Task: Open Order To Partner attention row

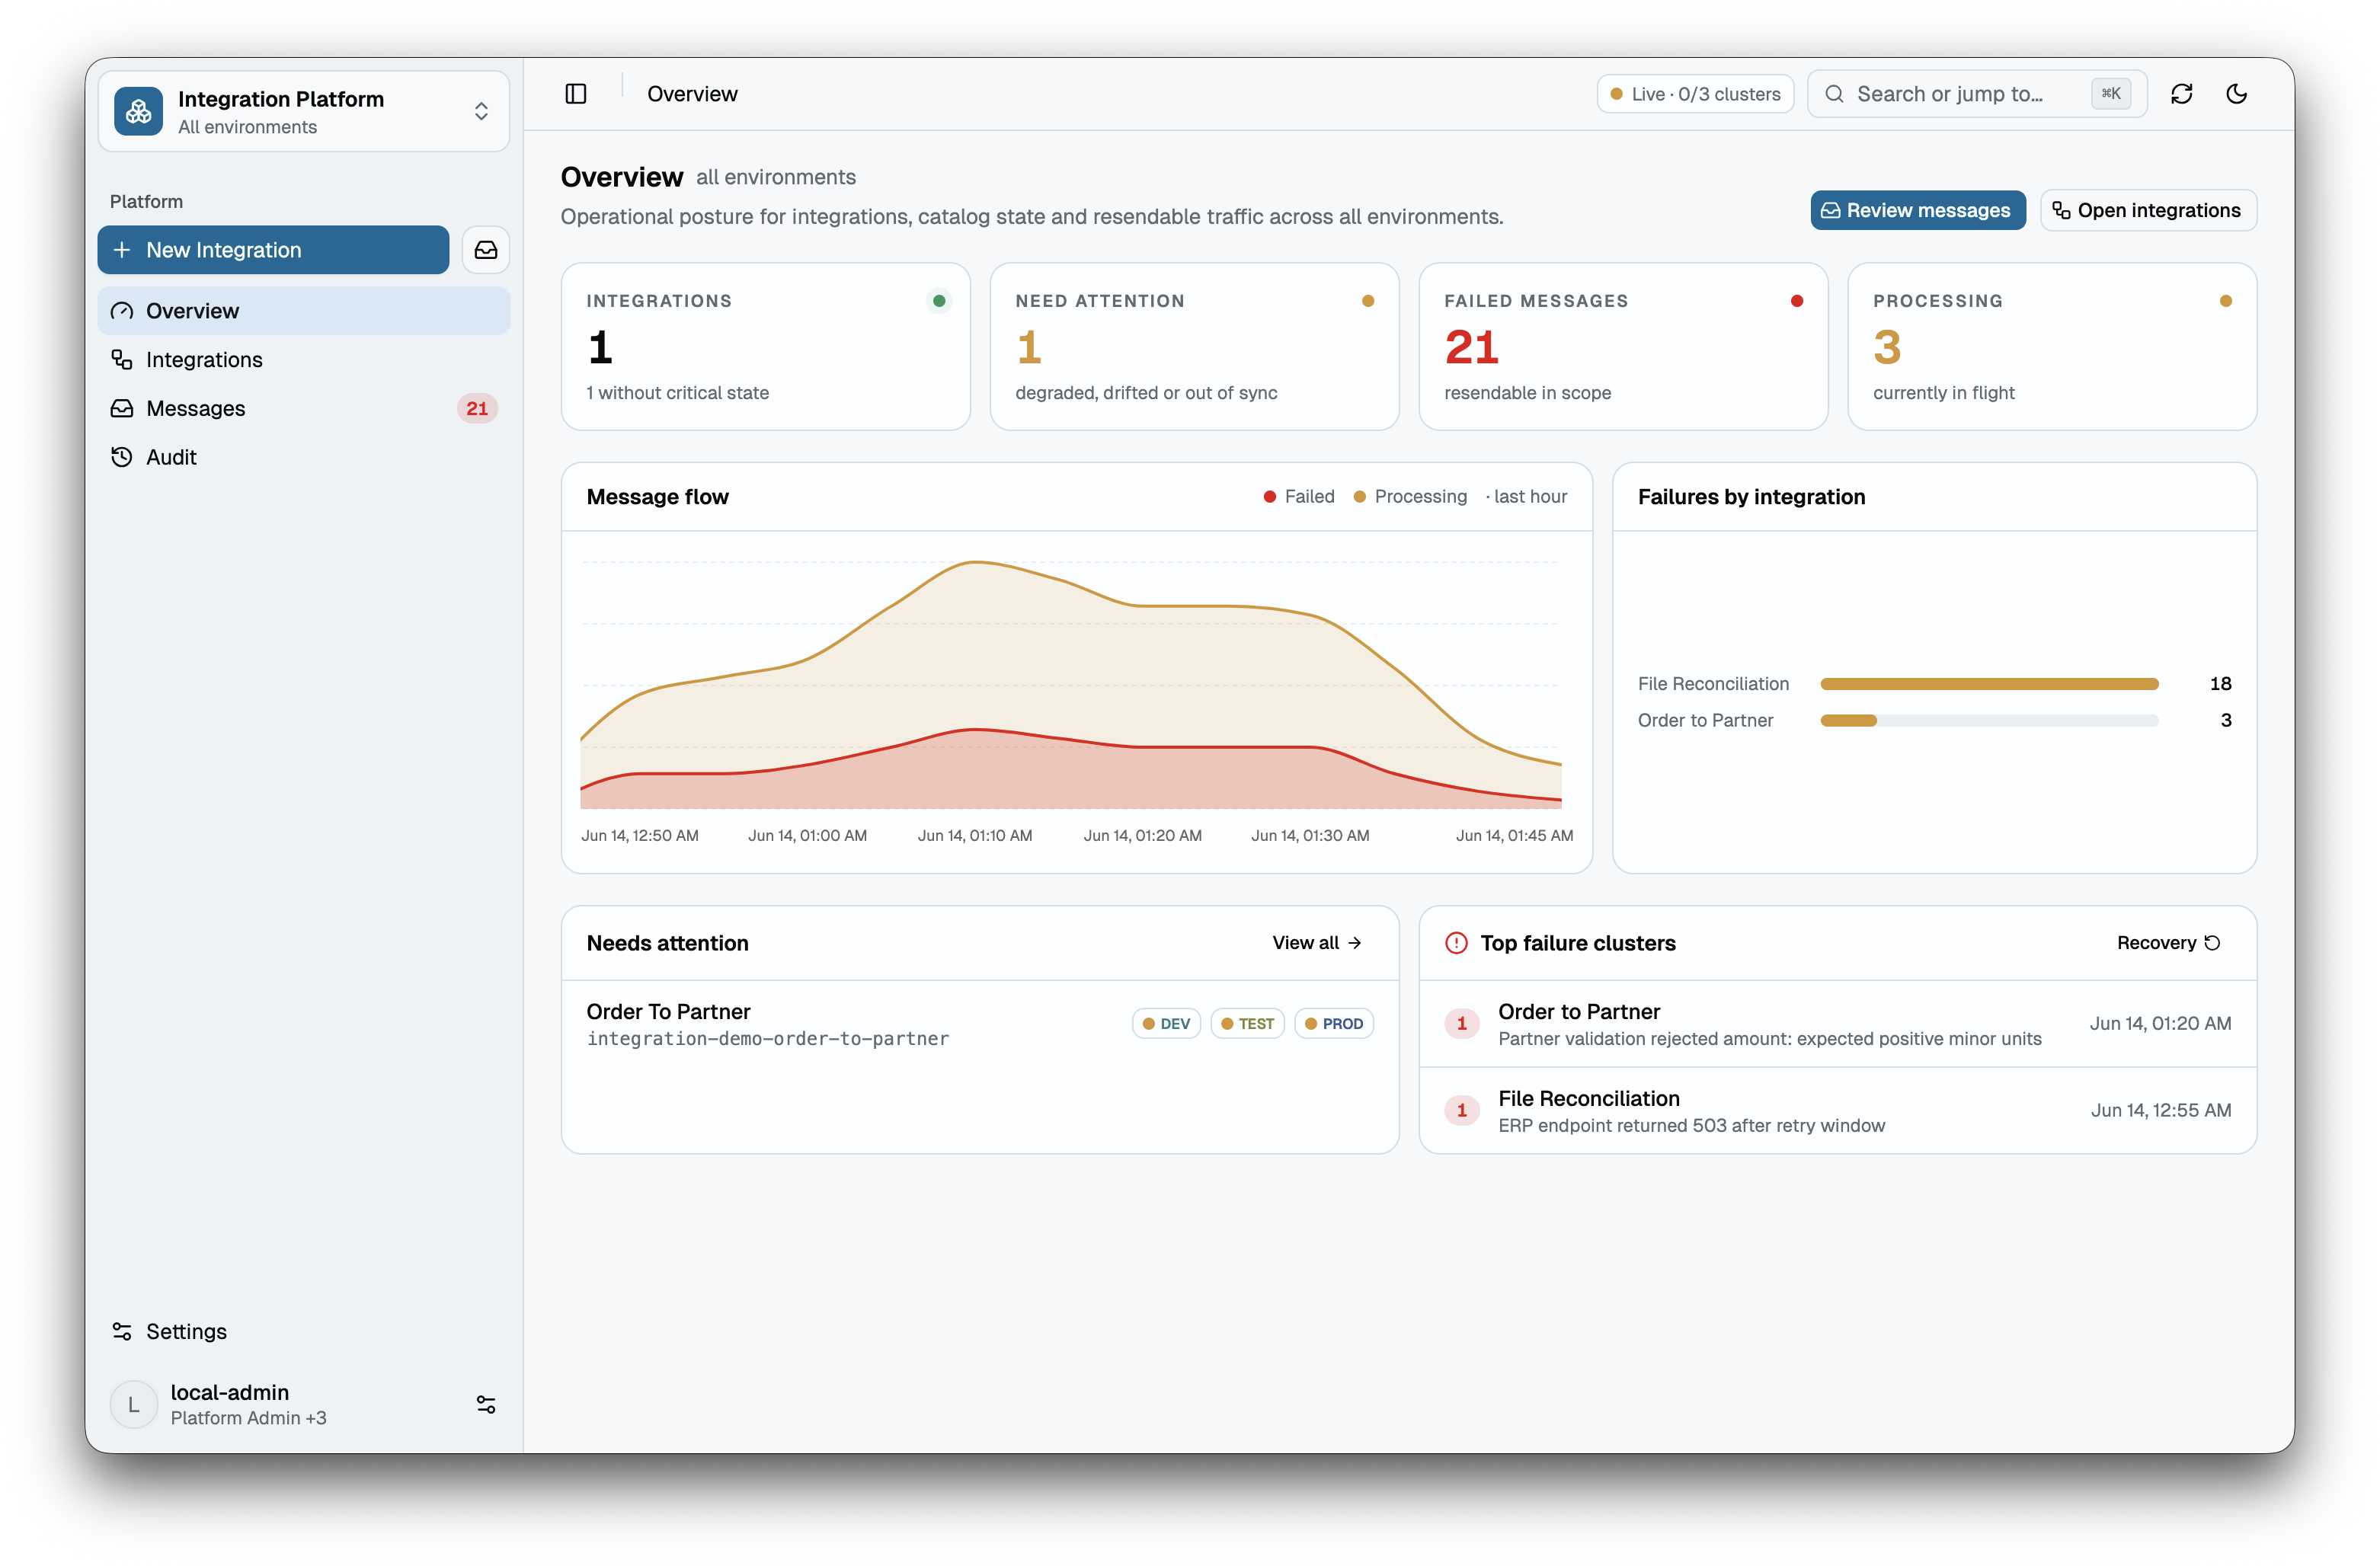Action: [980, 1024]
